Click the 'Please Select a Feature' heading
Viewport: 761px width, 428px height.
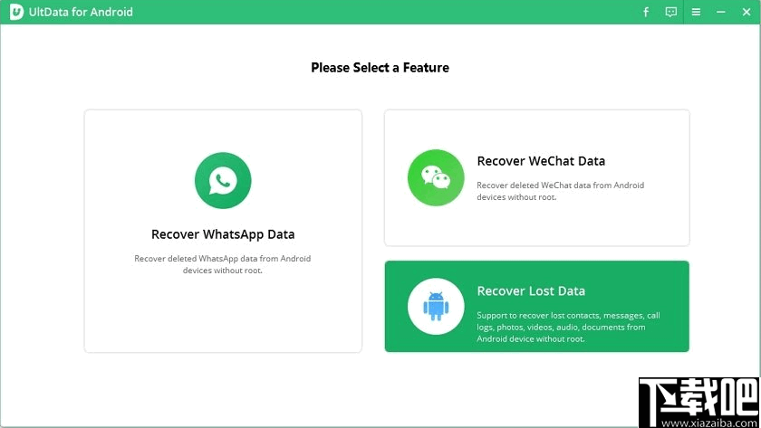click(x=380, y=67)
